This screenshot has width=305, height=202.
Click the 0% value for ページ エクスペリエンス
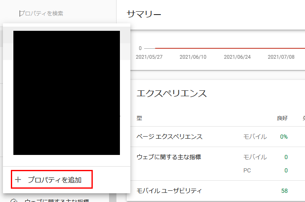coord(284,137)
